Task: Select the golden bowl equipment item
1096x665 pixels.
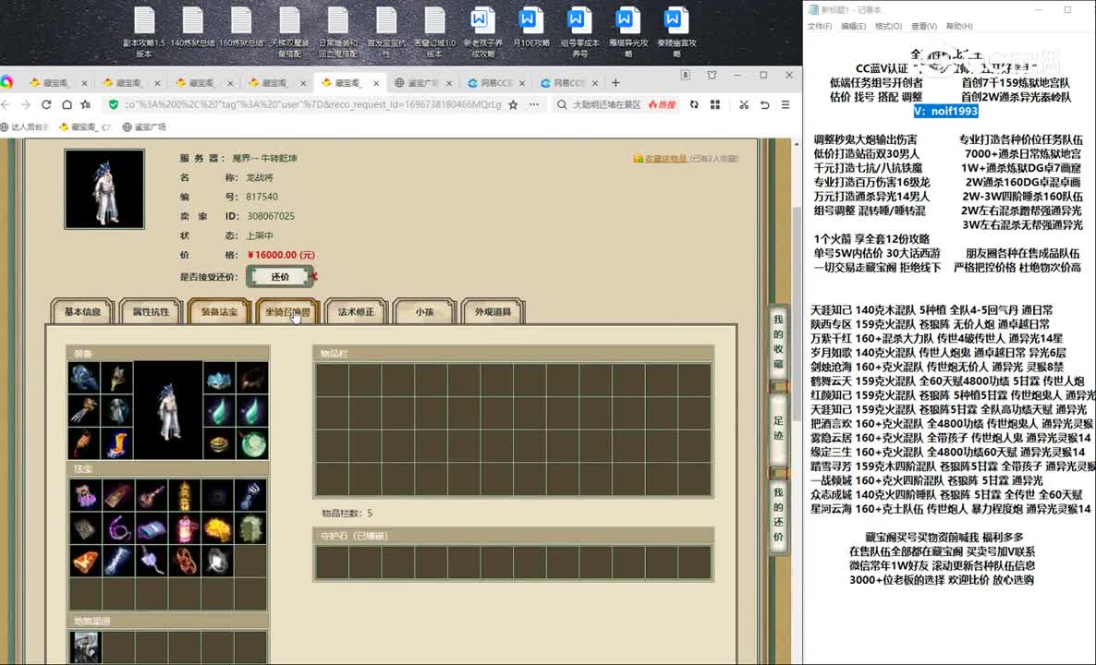Action: click(220, 443)
